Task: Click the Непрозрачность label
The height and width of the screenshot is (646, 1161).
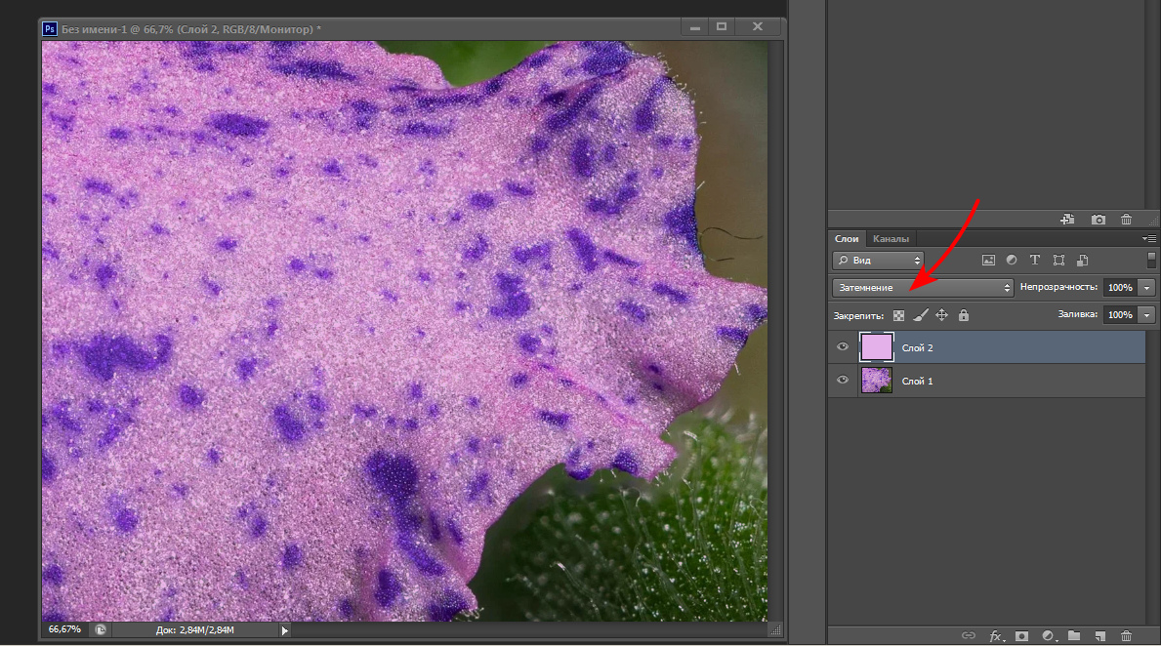Action: point(1058,287)
